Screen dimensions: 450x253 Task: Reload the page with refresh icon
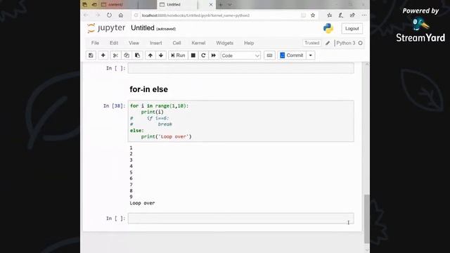(x=110, y=15)
